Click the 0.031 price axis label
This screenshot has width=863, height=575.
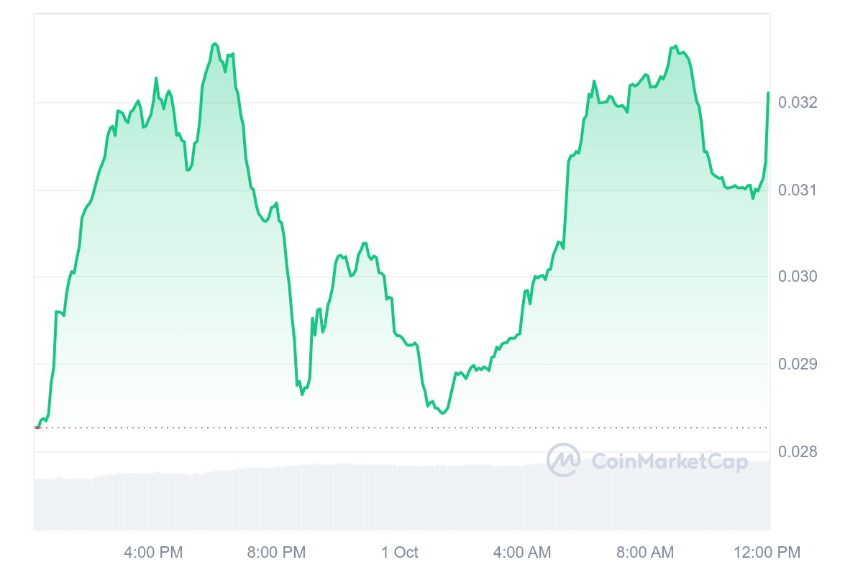point(798,190)
